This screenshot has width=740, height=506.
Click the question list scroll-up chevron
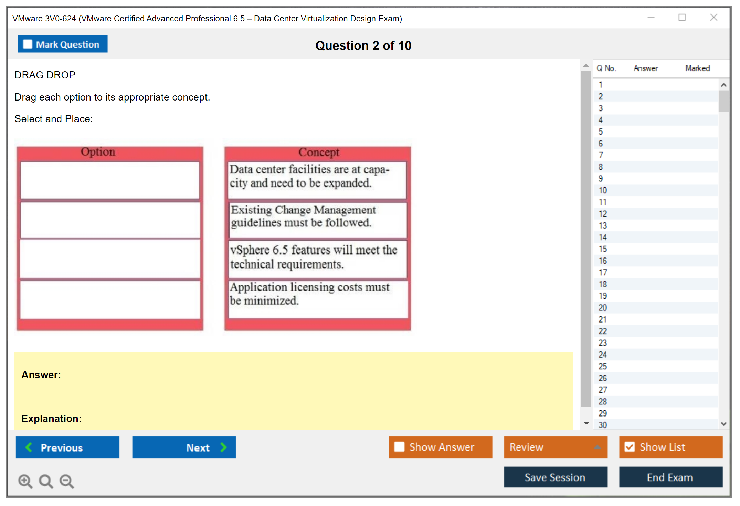723,85
